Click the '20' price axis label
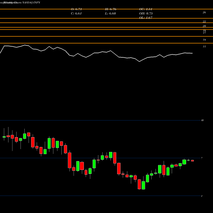 click(x=204, y=26)
